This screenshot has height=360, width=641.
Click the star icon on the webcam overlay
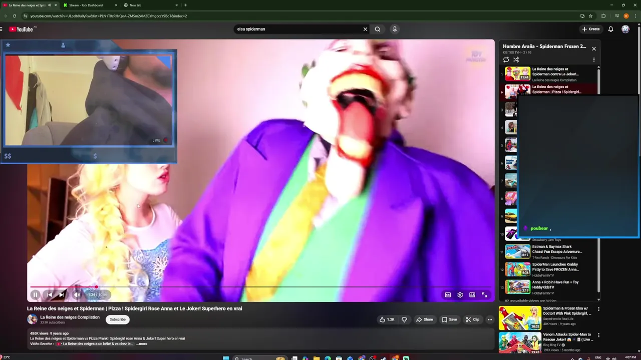coord(8,45)
